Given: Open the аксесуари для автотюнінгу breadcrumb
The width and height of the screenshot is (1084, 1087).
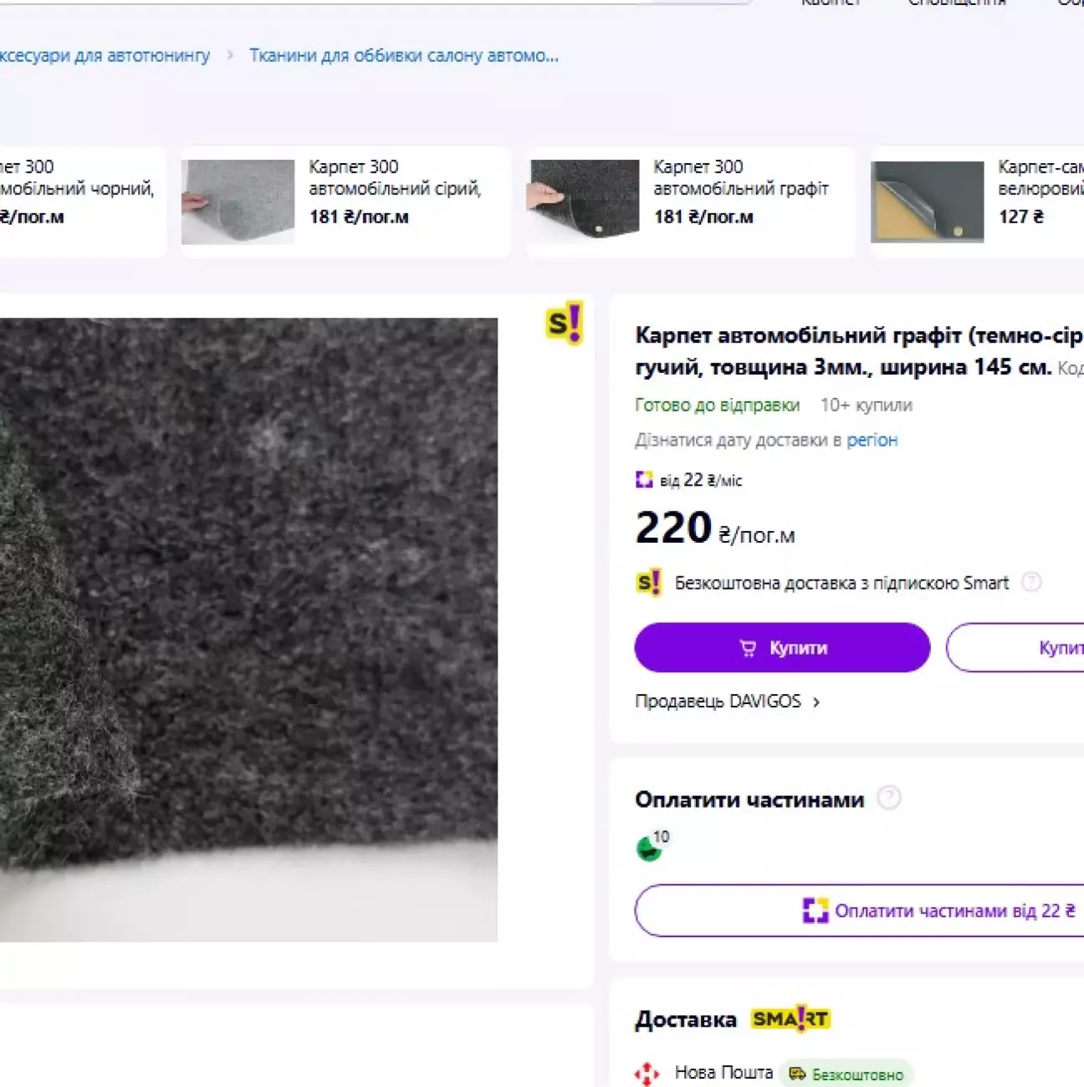Looking at the screenshot, I should click(105, 56).
